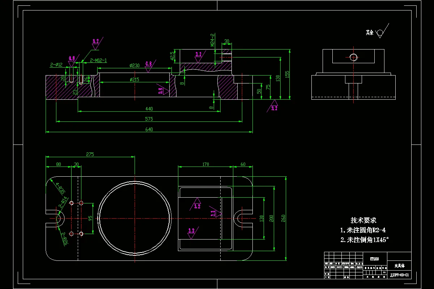Select the 200 vertical dimension
Viewport: 434px width, 289px height.
(272, 218)
